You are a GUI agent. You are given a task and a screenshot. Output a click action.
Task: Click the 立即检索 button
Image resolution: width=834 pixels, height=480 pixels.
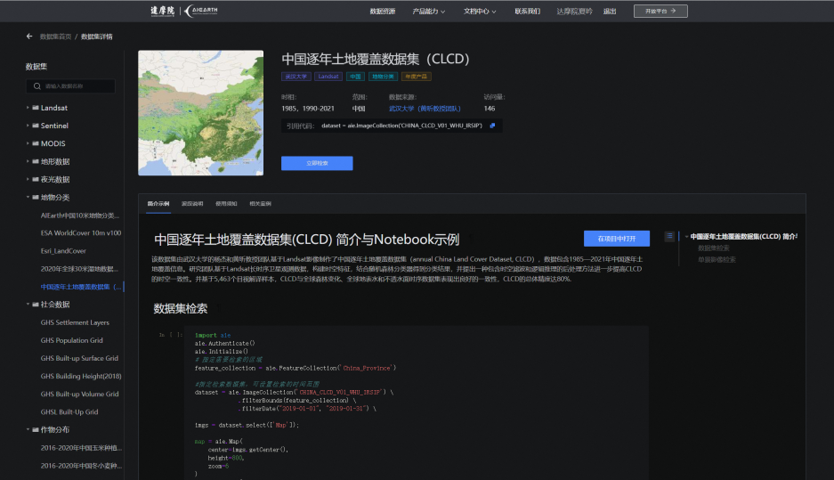point(317,163)
